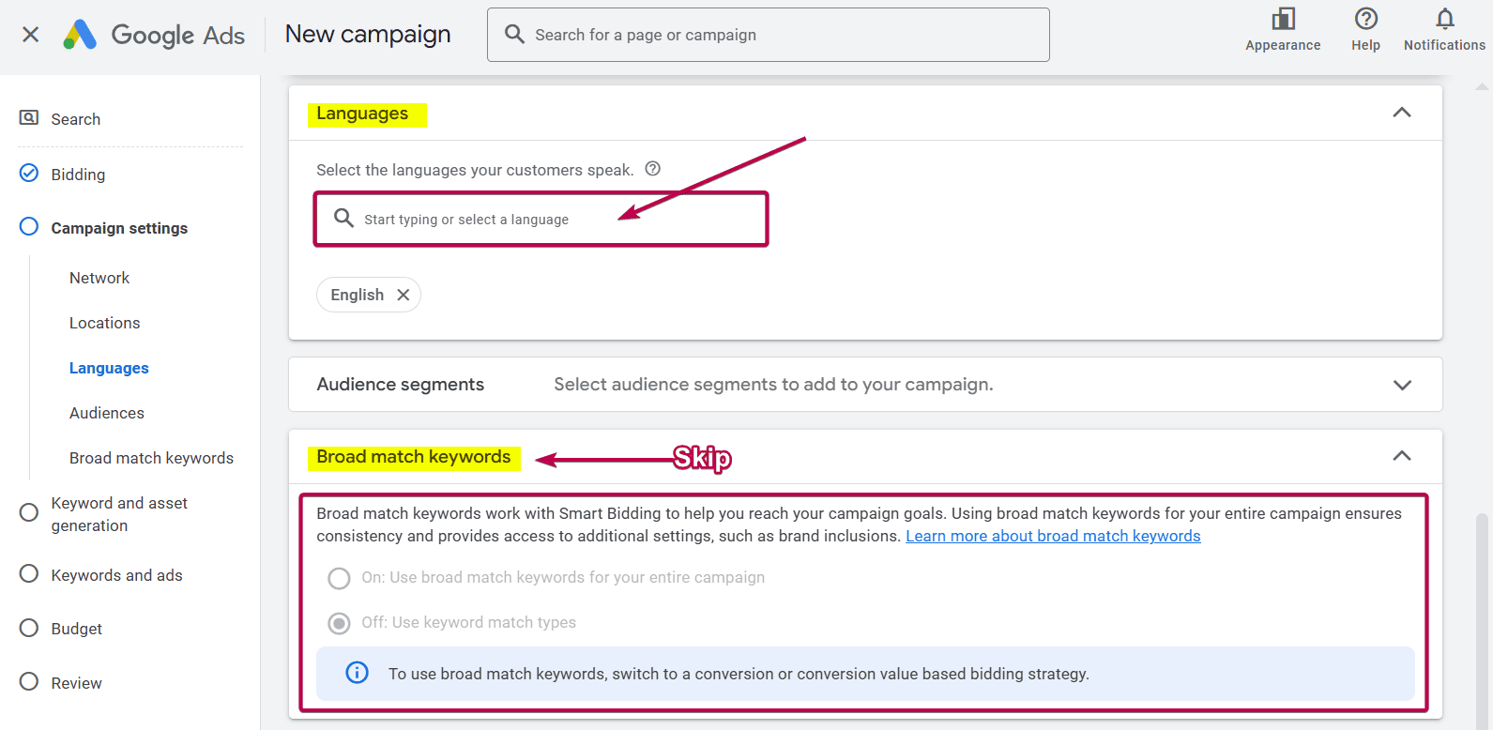Viewport: 1493px width, 730px height.
Task: Collapse the Languages section
Action: click(x=1401, y=113)
